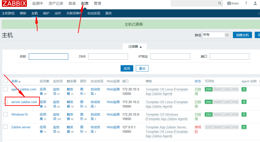Open the Windows10 host link
The image size is (260, 142).
[20, 115]
